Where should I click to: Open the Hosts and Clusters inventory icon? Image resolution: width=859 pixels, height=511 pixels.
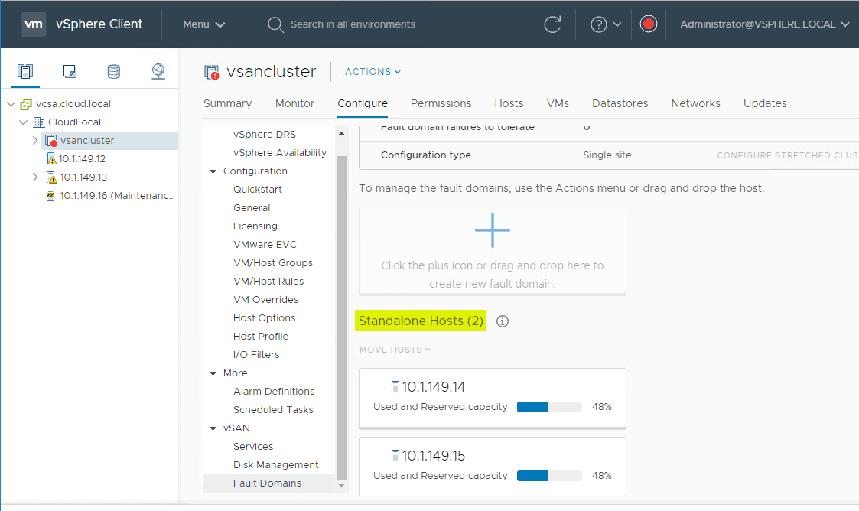point(25,72)
